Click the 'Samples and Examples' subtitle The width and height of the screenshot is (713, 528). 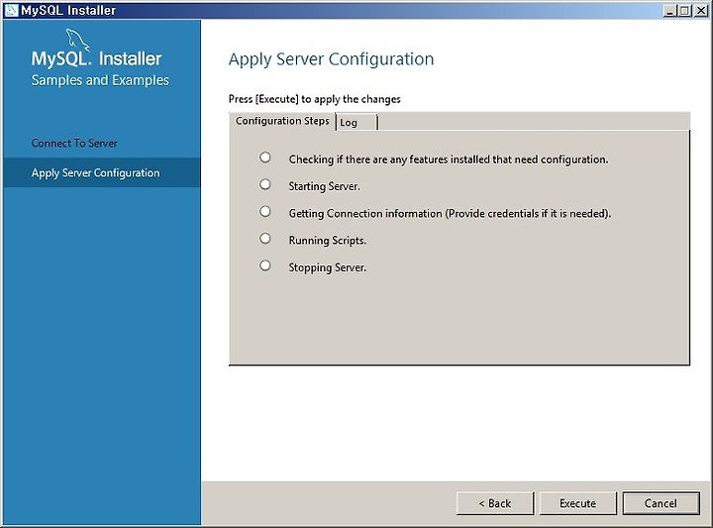pyautogui.click(x=100, y=80)
